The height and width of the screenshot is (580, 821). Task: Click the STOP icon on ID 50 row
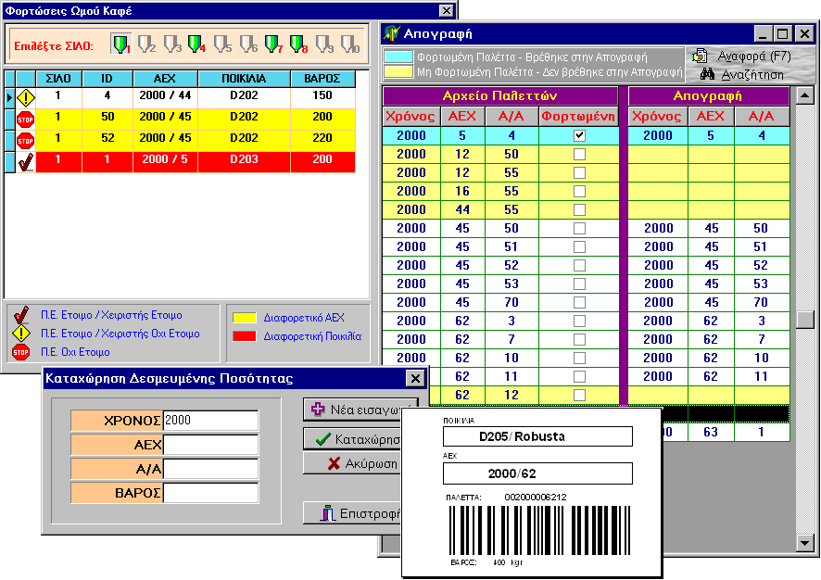click(25, 119)
